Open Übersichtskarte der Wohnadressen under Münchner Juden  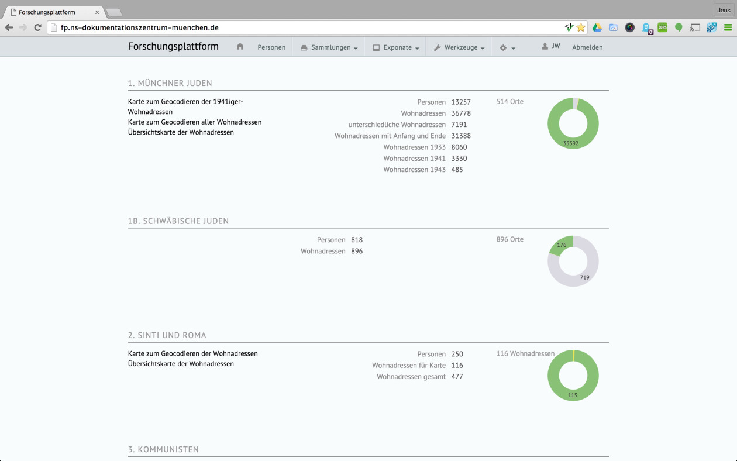click(181, 132)
